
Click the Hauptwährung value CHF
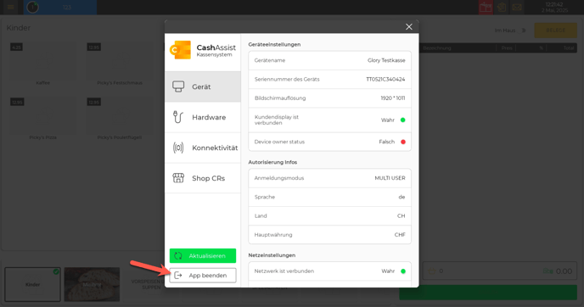[400, 235]
